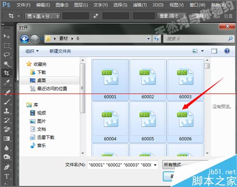Expand the toolbar double-arrow toggle
Screen dimensions: 237x187
(3, 24)
